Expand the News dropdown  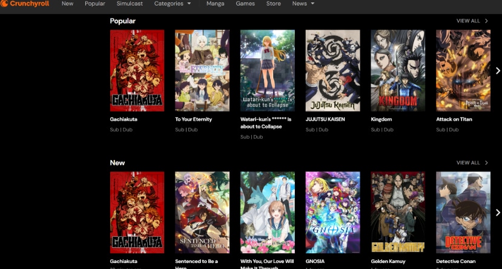point(303,4)
